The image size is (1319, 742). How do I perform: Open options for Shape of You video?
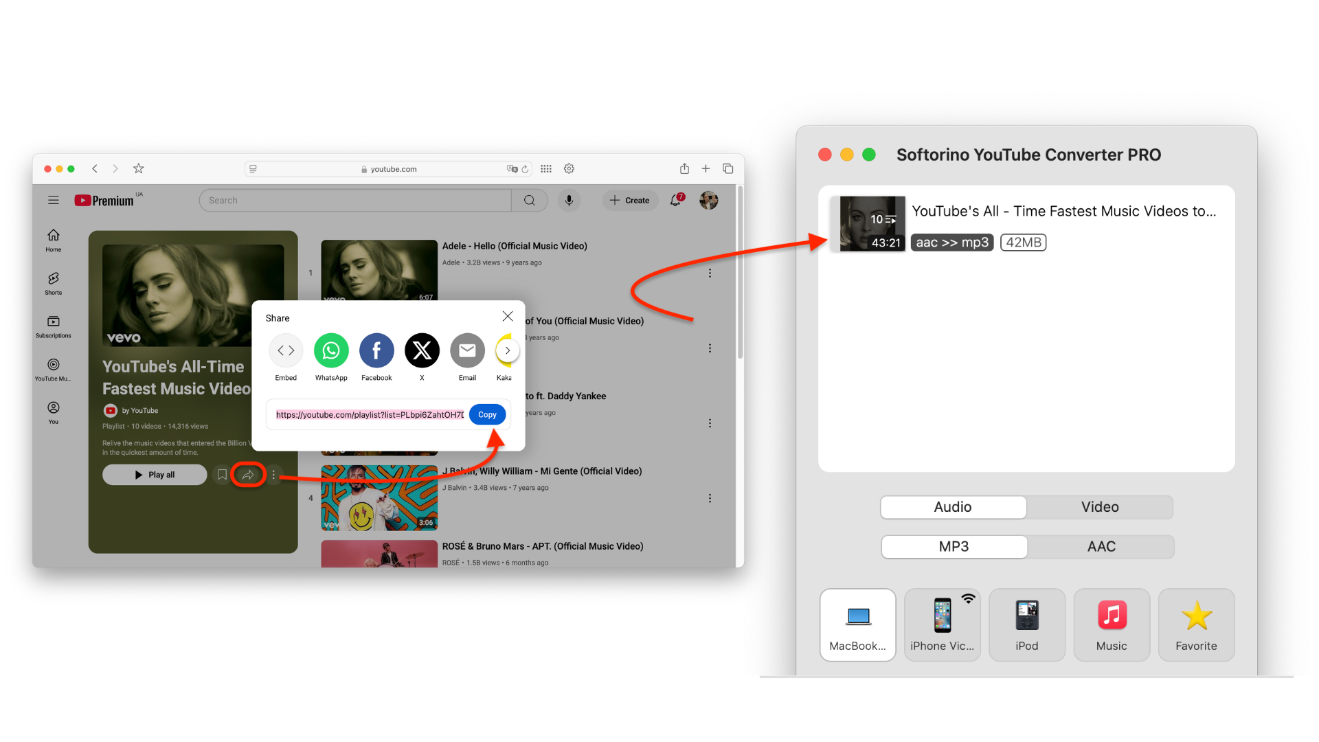pos(710,348)
